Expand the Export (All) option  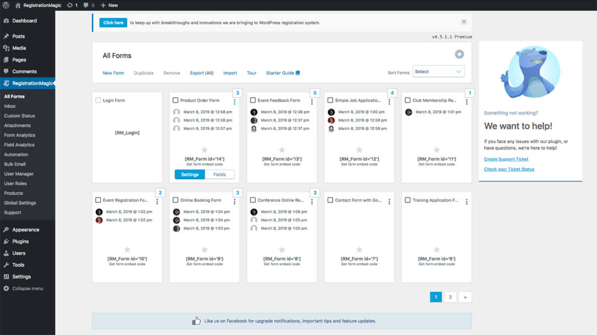[201, 73]
